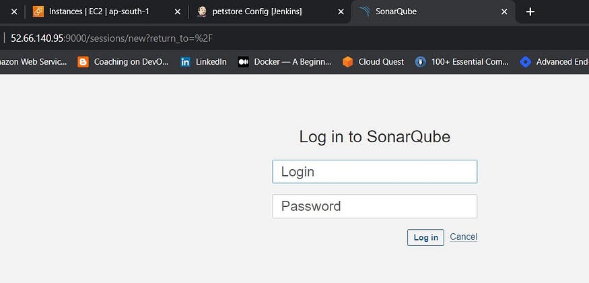Close the leftmost partially visible tab
Screen dimensions: 589x283
(14, 11)
